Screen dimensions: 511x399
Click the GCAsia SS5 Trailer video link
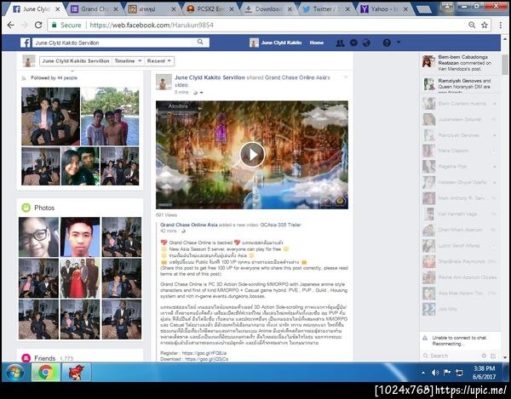[280, 225]
